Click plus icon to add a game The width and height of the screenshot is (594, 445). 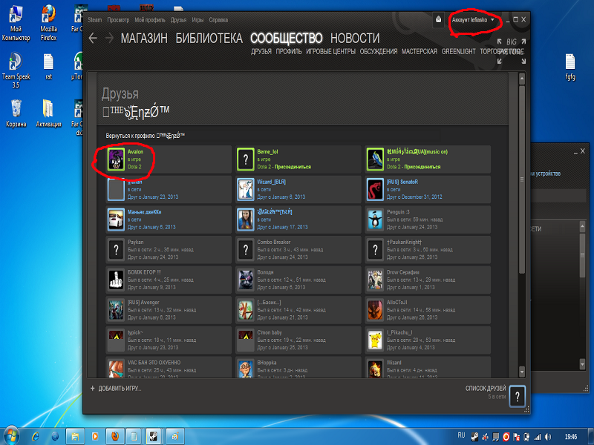point(92,388)
